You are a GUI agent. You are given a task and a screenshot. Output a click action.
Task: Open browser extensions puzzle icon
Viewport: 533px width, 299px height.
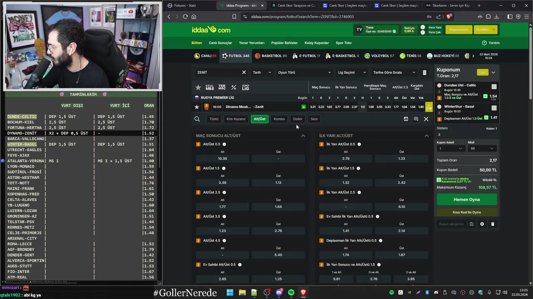[488, 17]
